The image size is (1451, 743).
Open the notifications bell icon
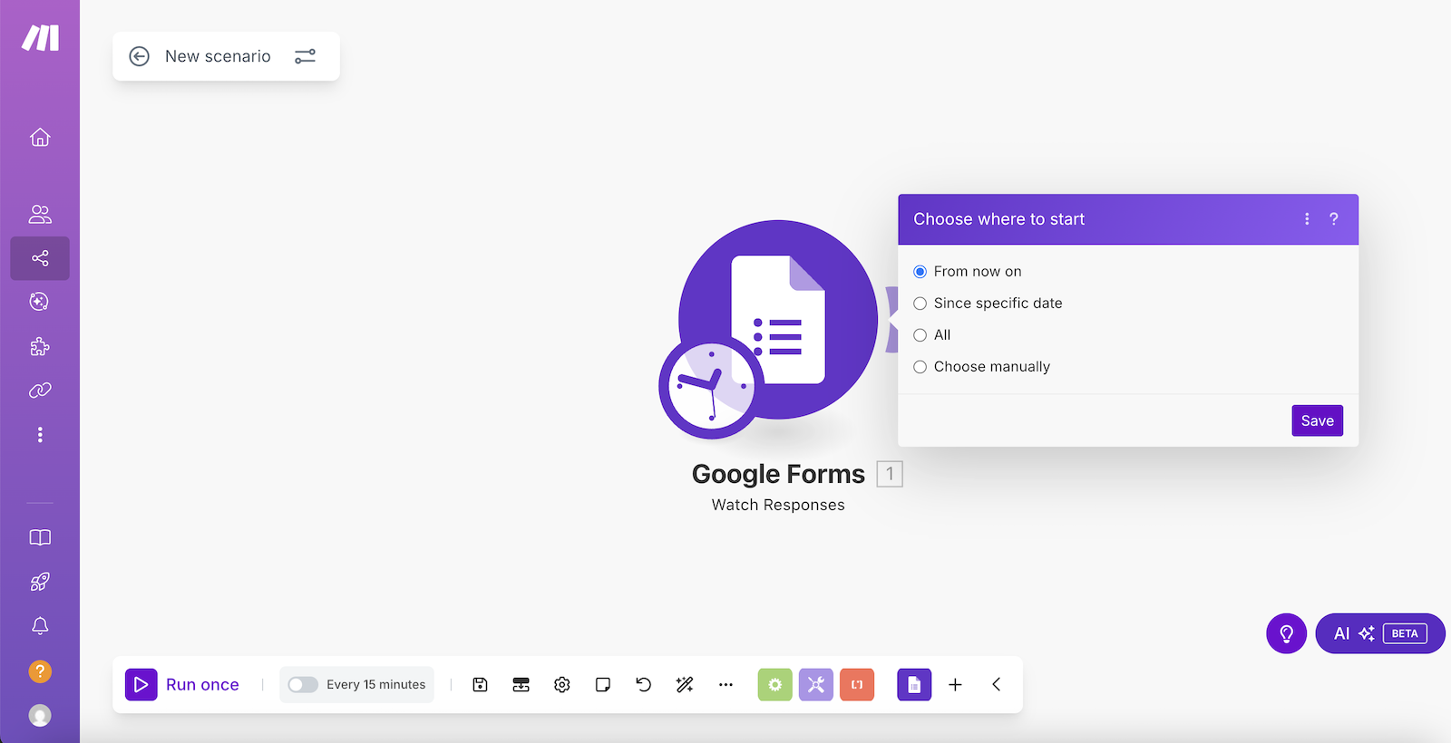pos(40,626)
